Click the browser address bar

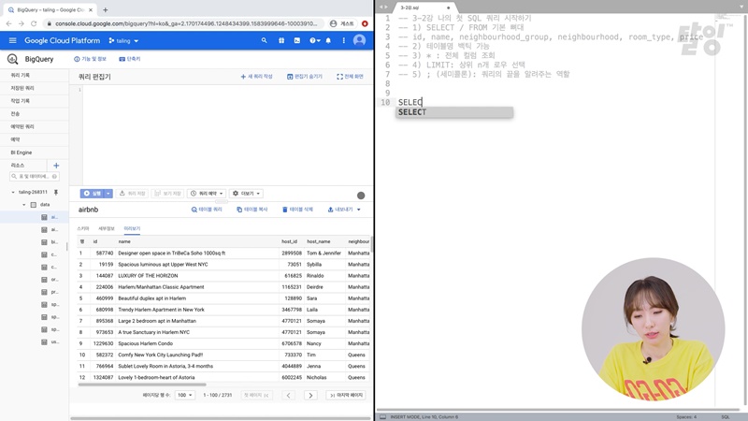pyautogui.click(x=186, y=23)
